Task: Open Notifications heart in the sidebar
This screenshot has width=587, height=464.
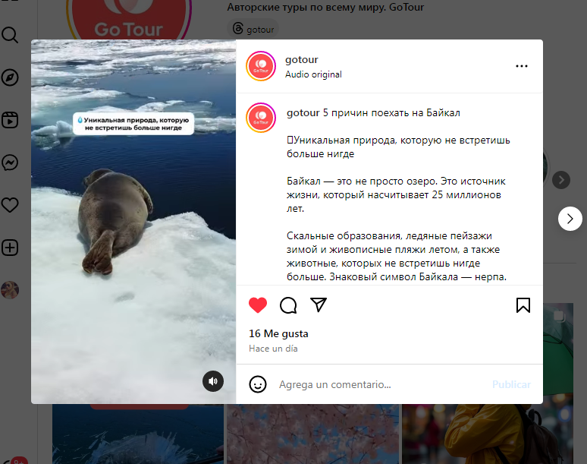Action: tap(10, 205)
